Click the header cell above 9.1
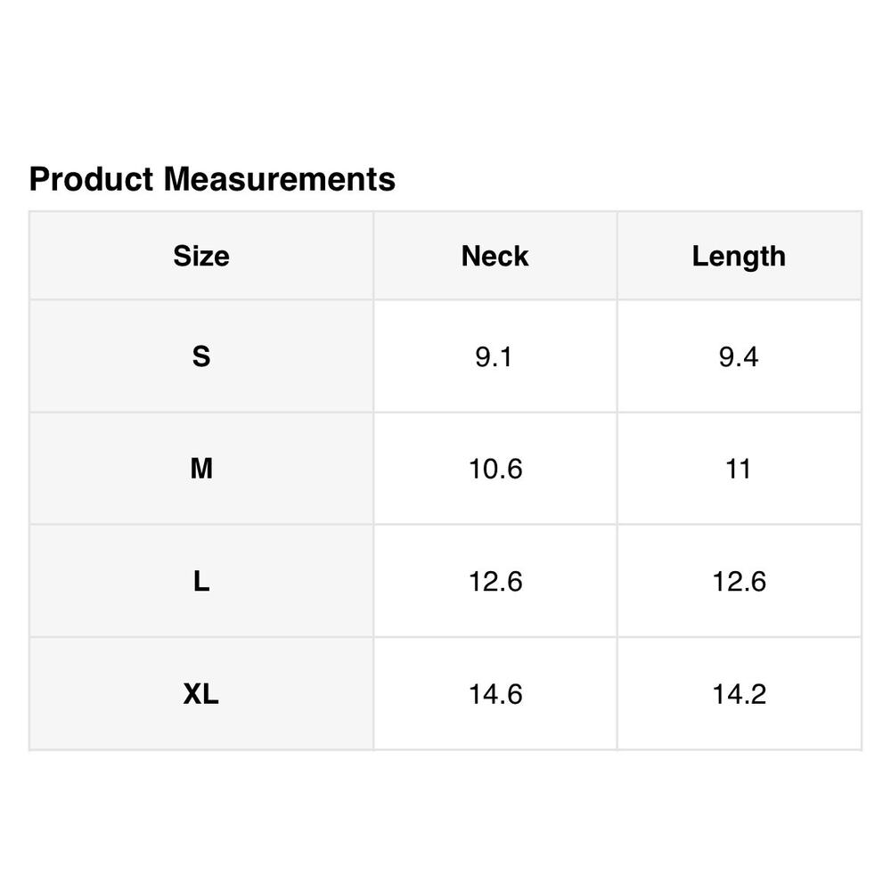The image size is (891, 891). click(495, 257)
